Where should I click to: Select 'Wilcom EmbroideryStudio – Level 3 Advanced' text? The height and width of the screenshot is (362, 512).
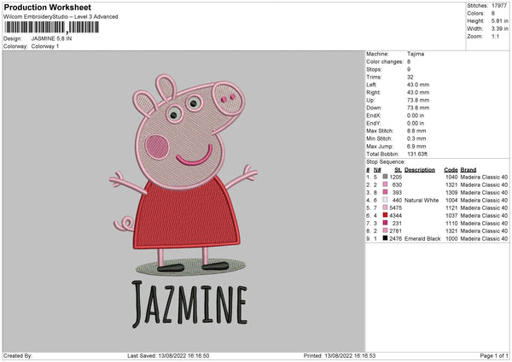(61, 17)
